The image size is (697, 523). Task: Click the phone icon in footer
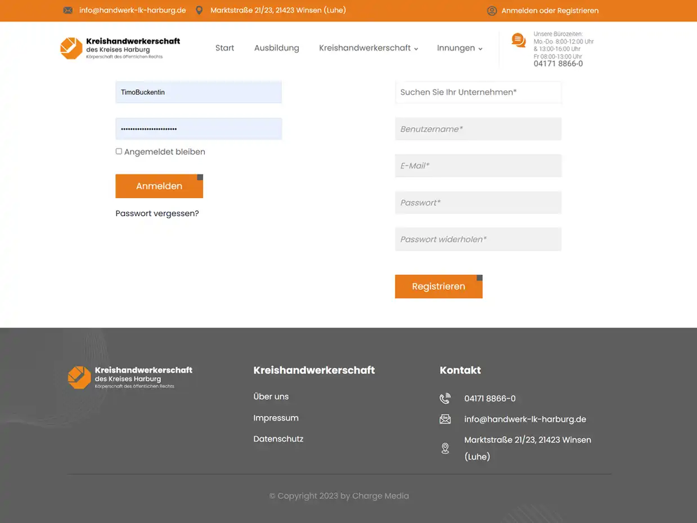coord(445,399)
